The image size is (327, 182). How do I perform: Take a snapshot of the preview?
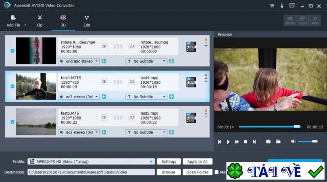pyautogui.click(x=268, y=141)
